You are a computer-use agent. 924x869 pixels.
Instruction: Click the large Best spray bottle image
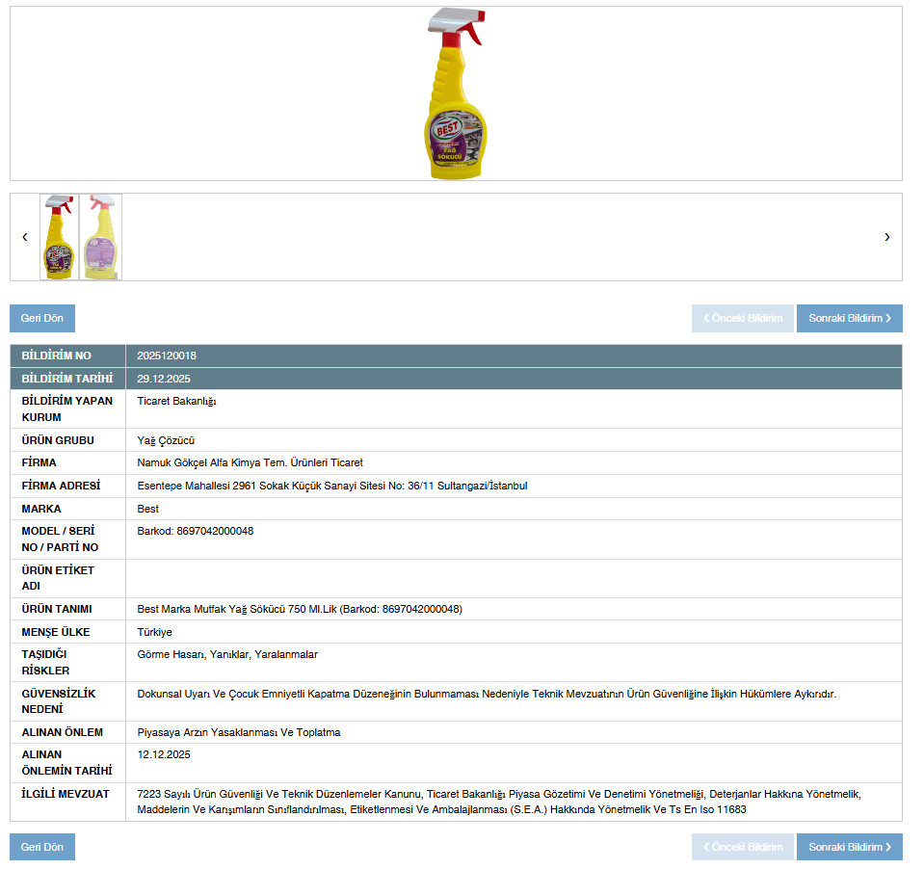456,93
